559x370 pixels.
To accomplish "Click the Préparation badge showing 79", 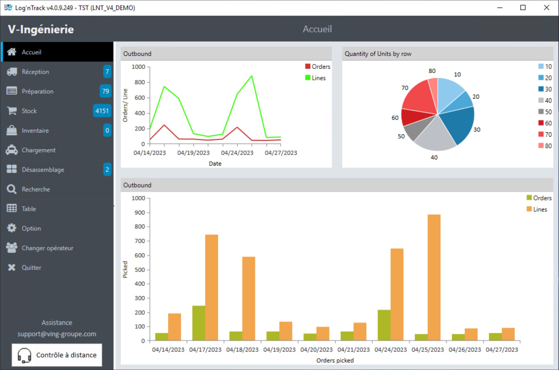I will pyautogui.click(x=106, y=91).
